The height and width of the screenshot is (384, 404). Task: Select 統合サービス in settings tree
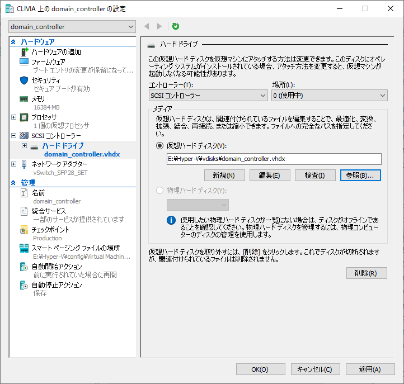(x=49, y=211)
